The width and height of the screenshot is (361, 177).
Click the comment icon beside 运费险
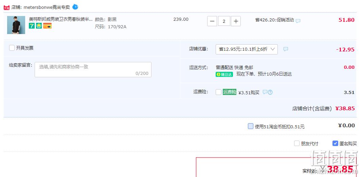[x=265, y=92]
